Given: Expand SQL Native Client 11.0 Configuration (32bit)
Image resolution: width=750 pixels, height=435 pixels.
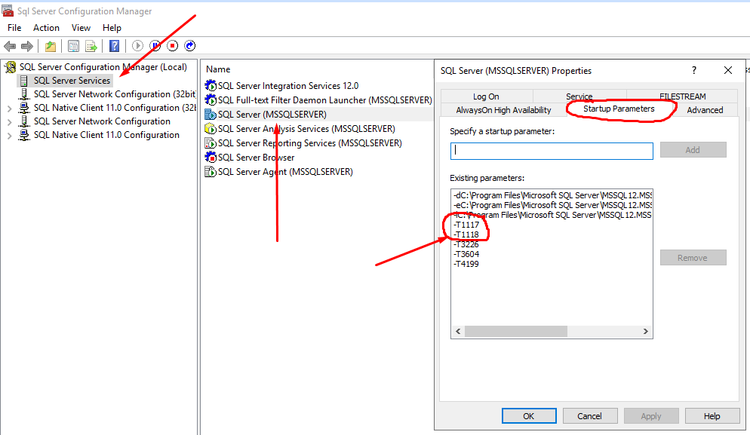Looking at the screenshot, I should pos(9,109).
